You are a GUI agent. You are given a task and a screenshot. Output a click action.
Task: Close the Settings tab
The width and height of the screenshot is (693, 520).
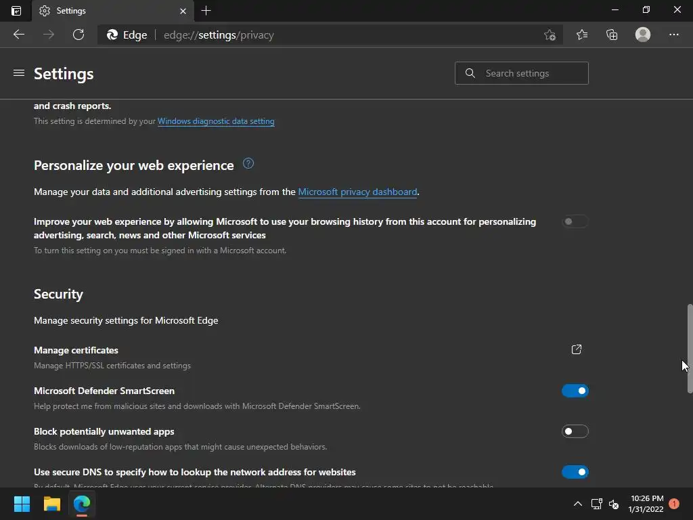183,11
